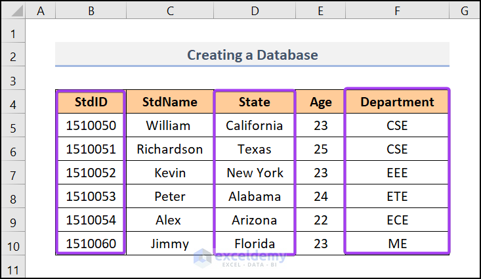Click the Department header cell
The image size is (481, 279).
pos(397,102)
